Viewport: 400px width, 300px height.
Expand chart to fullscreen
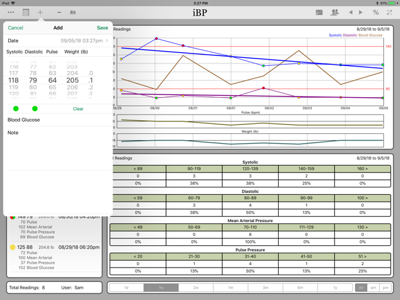click(x=390, y=12)
